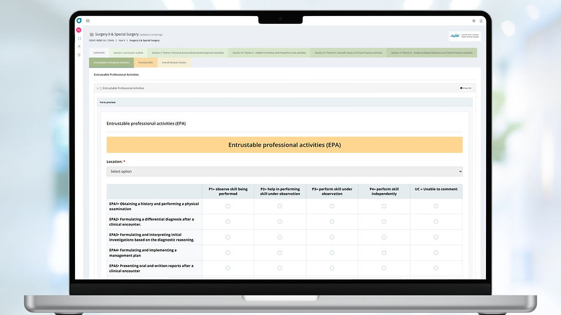
Task: Switch to the Practical skills tab
Action: (145, 62)
